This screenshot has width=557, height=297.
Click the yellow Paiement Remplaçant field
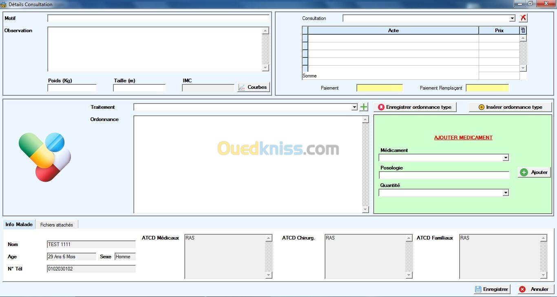coord(487,88)
